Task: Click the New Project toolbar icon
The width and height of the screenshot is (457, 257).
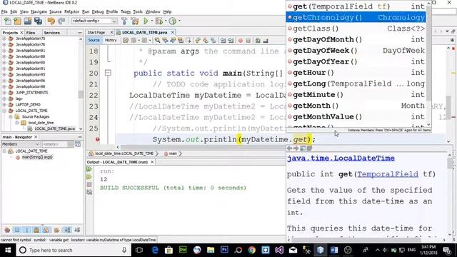Action: [17, 21]
